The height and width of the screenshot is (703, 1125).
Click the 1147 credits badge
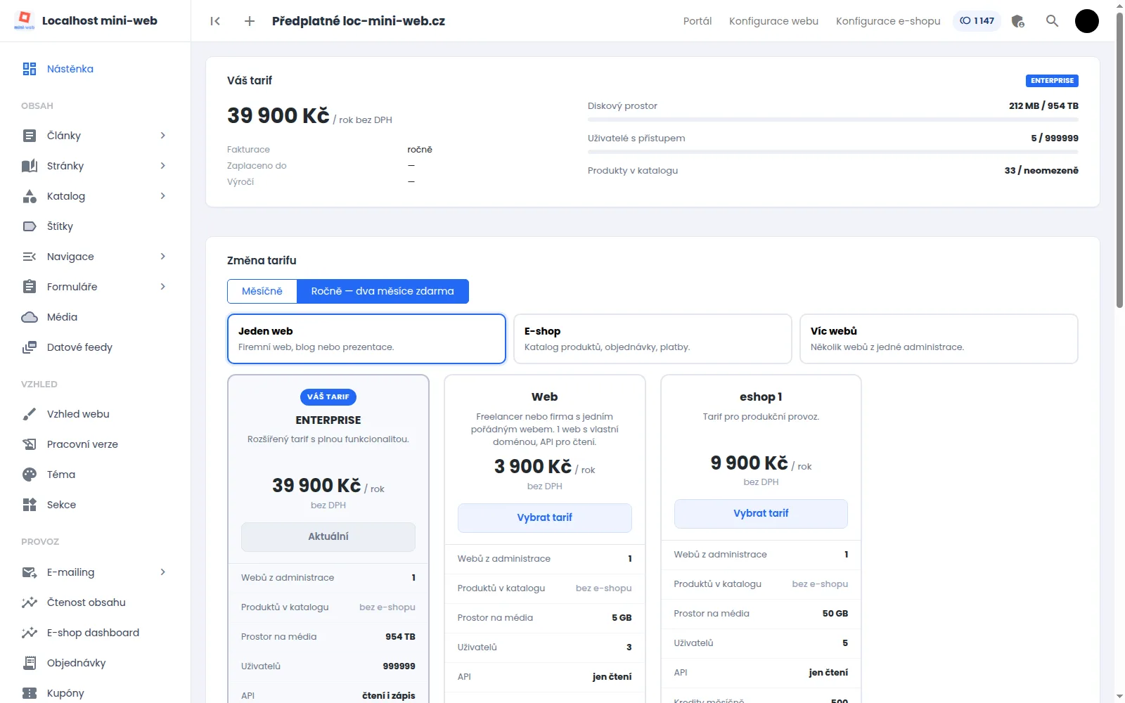click(x=977, y=21)
